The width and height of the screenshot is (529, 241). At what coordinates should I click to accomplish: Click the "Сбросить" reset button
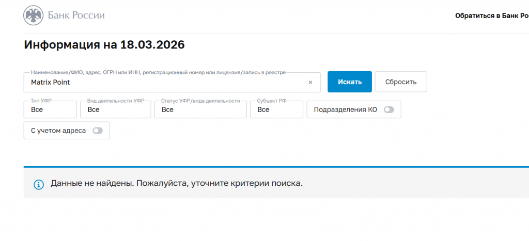[x=400, y=82]
